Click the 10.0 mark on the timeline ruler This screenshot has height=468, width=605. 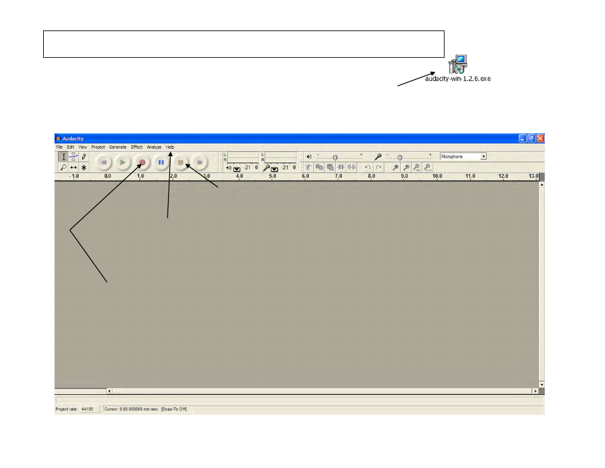pos(437,177)
